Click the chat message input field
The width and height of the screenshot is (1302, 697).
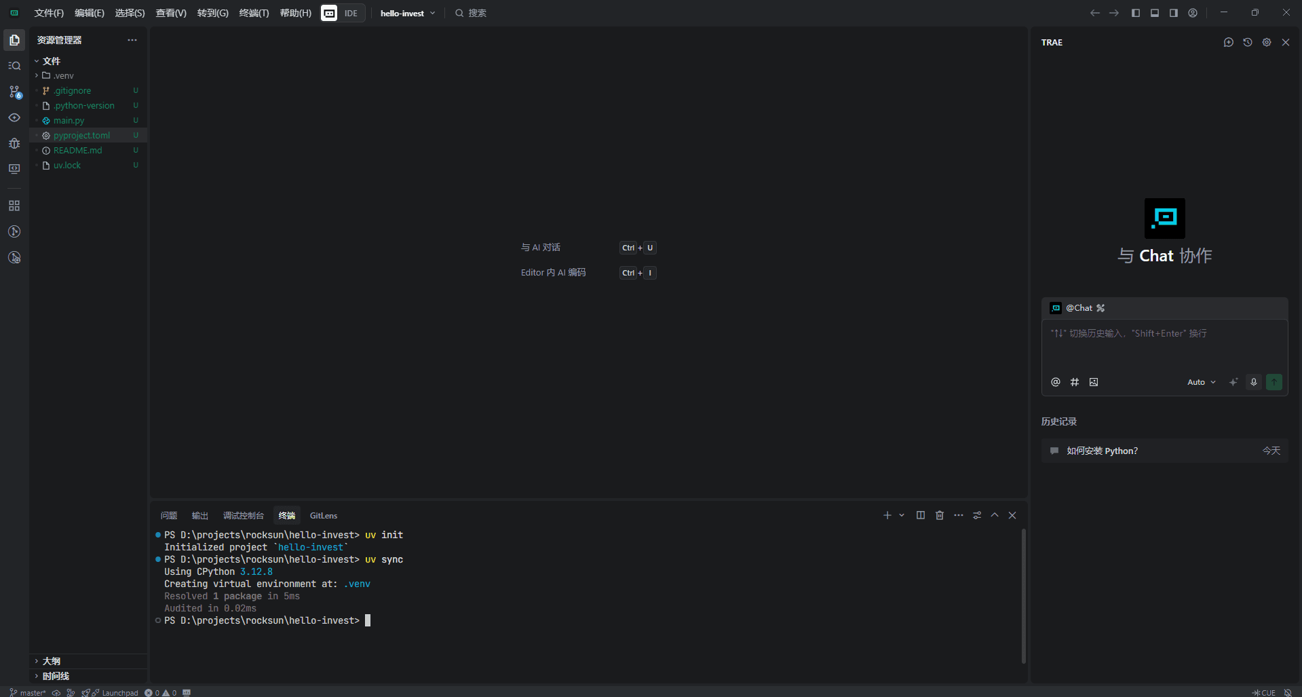1164,346
